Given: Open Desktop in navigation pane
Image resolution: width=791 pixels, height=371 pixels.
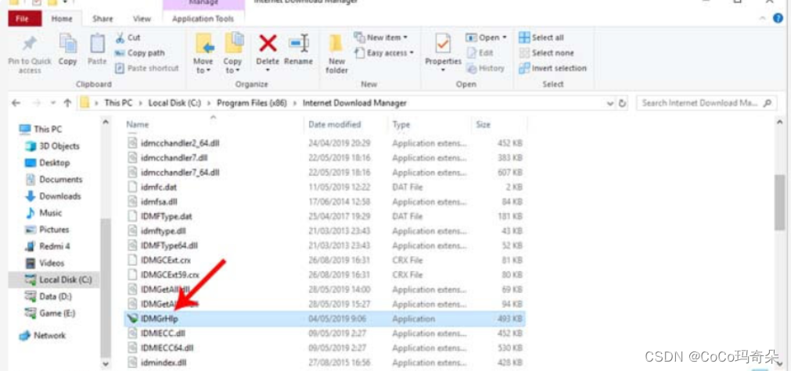Looking at the screenshot, I should (x=48, y=162).
